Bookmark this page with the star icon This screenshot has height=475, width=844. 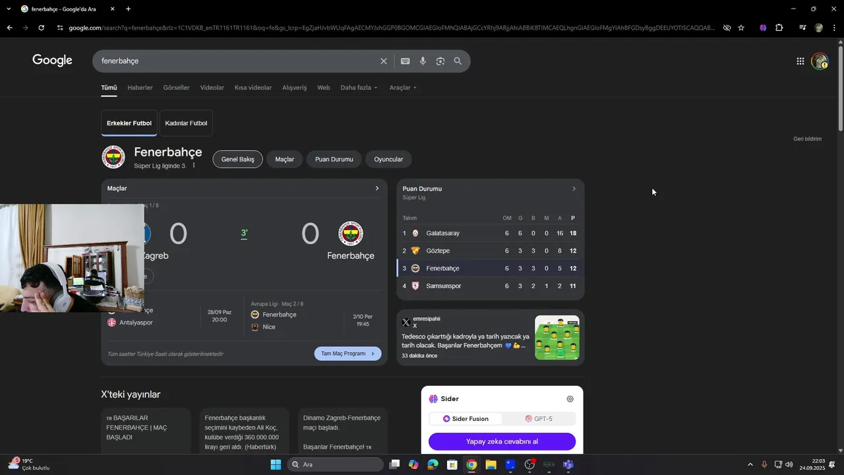pos(741,28)
